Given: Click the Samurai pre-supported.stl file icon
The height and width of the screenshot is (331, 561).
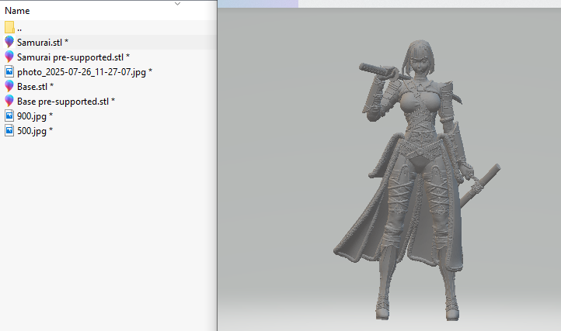Looking at the screenshot, I should coord(9,57).
